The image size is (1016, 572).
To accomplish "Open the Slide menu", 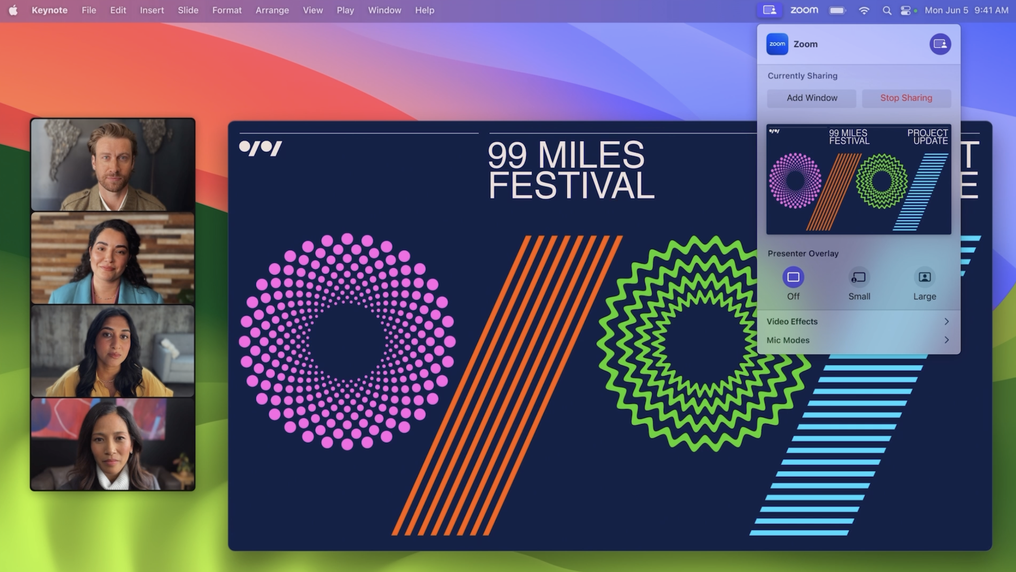I will pyautogui.click(x=188, y=10).
